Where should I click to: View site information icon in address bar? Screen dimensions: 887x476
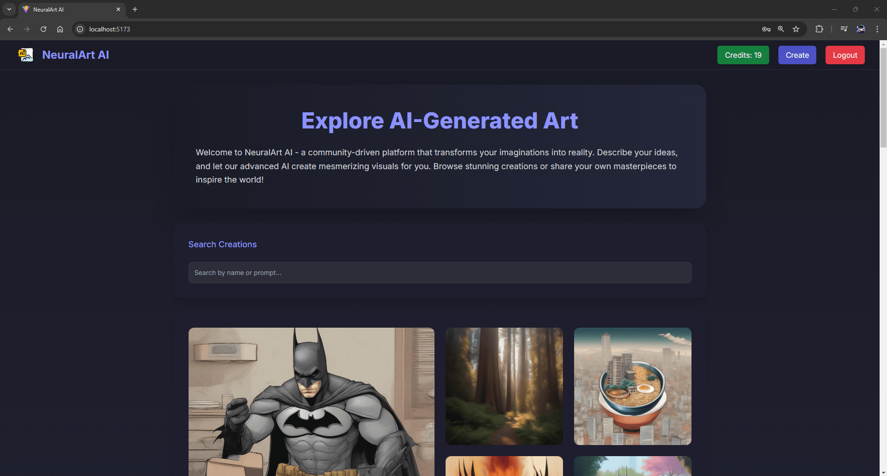[80, 29]
